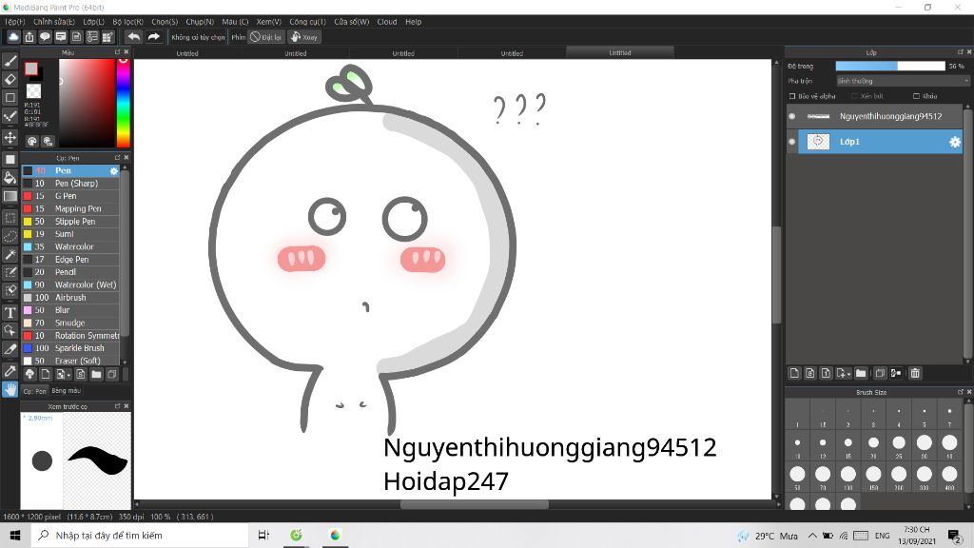Viewport: 974px width, 548px height.
Task: Click the palette icon under color swatches
Action: (x=31, y=142)
